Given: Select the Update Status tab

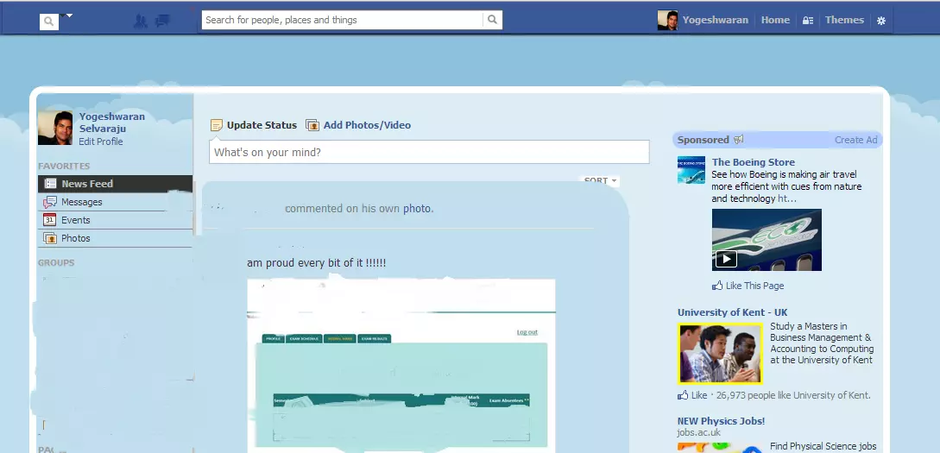Looking at the screenshot, I should click(x=262, y=125).
